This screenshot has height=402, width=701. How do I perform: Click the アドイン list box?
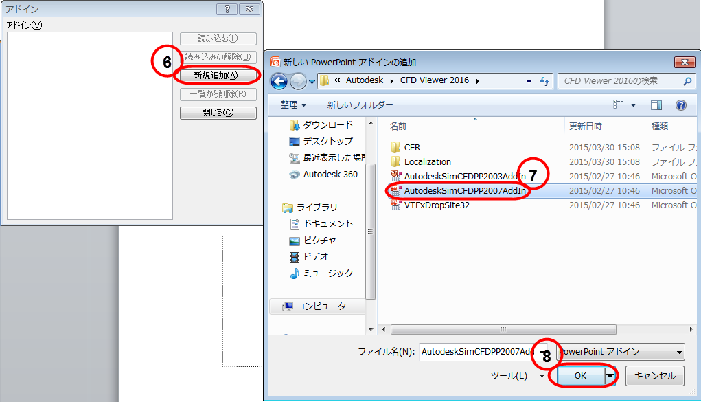coord(90,125)
